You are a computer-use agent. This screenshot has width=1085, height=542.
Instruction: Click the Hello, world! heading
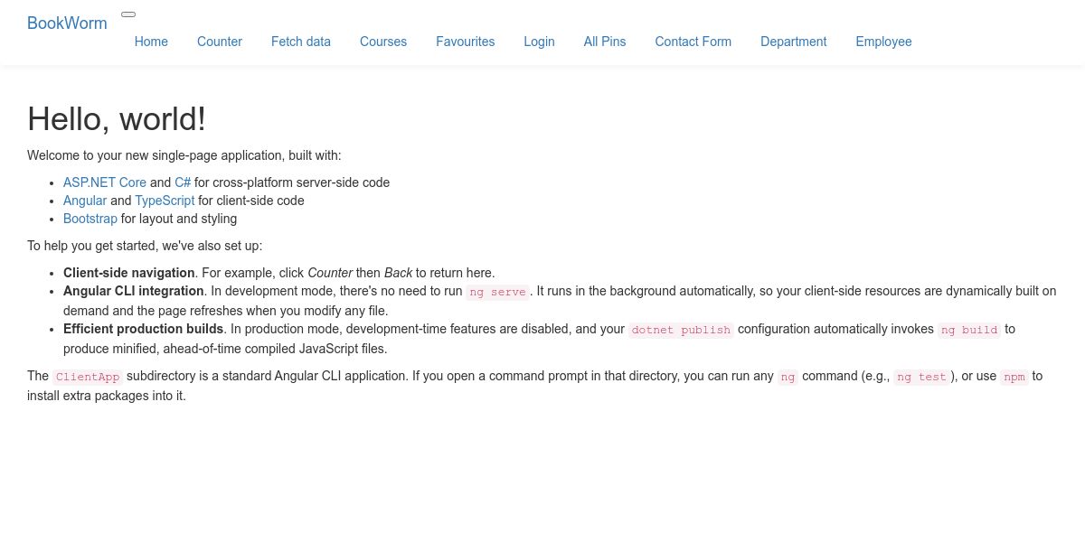(117, 118)
